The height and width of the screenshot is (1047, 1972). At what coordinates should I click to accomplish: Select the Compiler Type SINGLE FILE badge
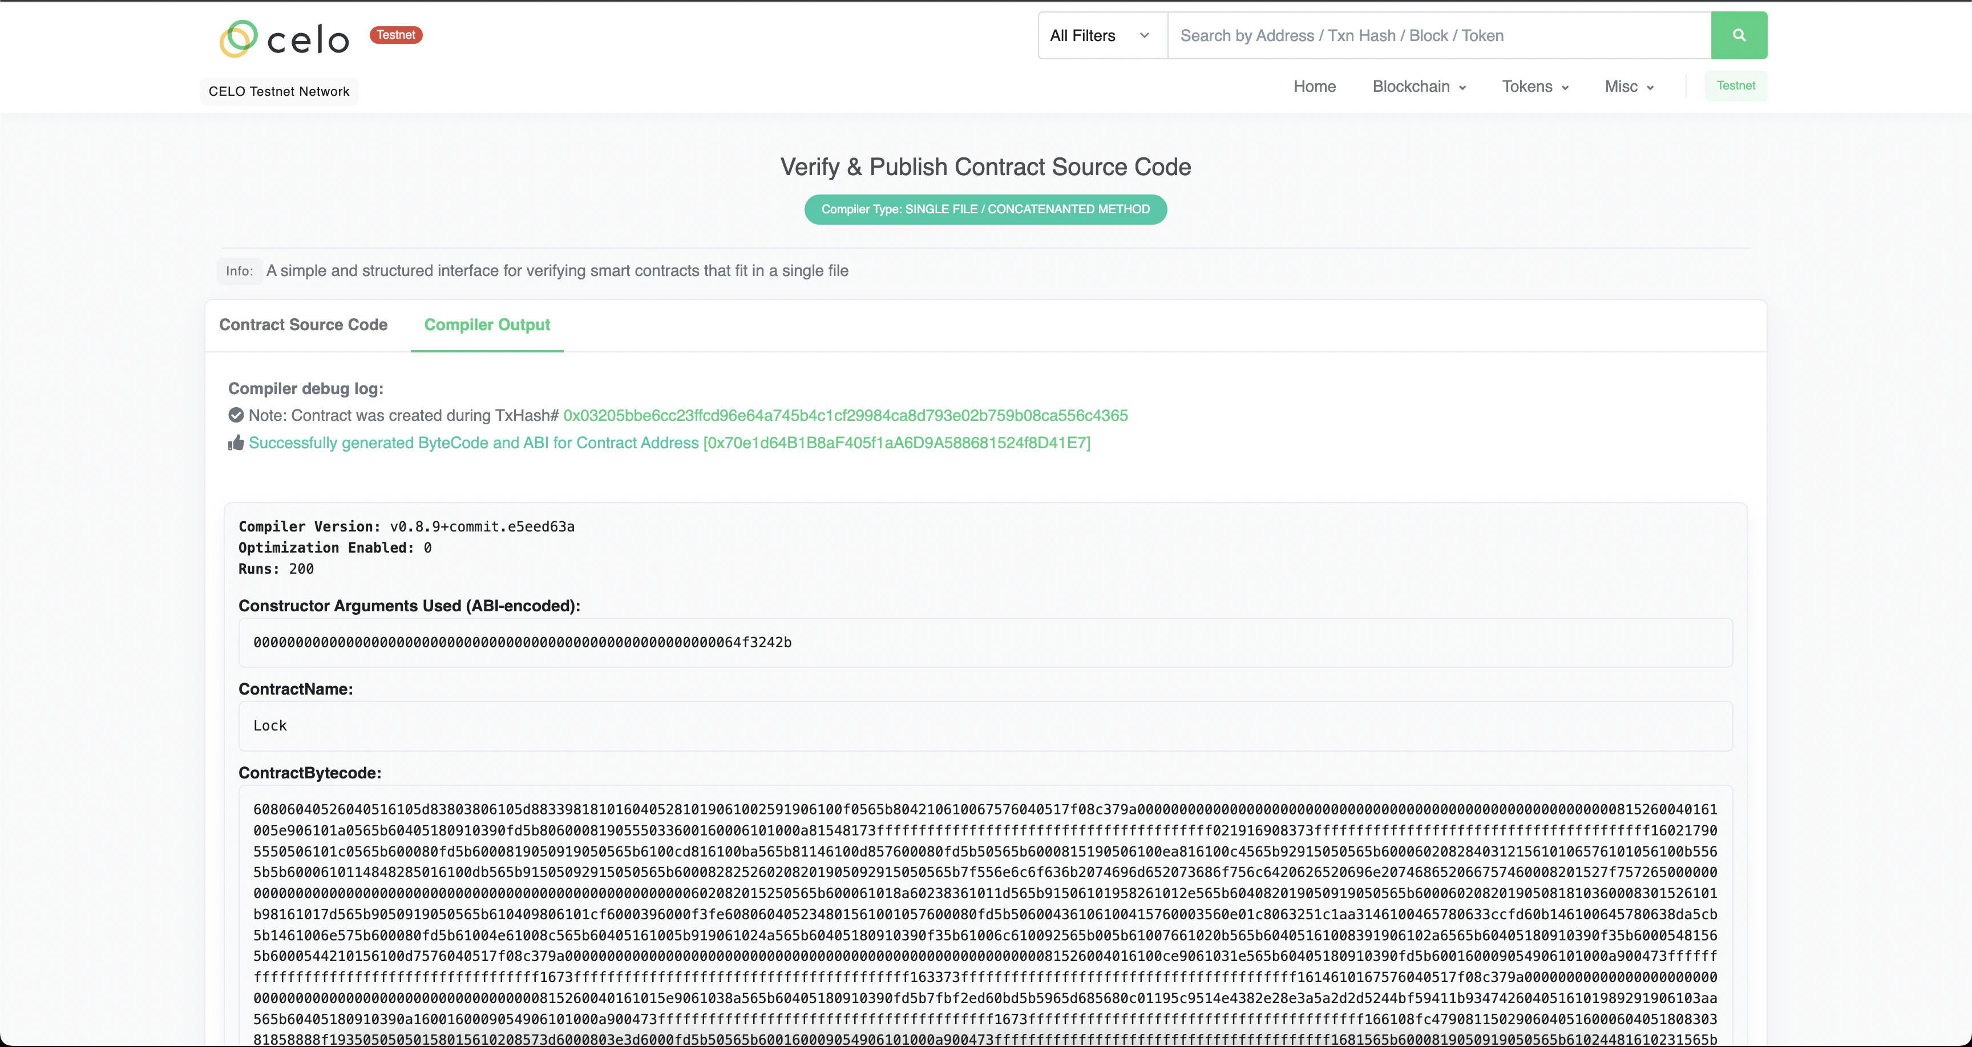pos(985,209)
